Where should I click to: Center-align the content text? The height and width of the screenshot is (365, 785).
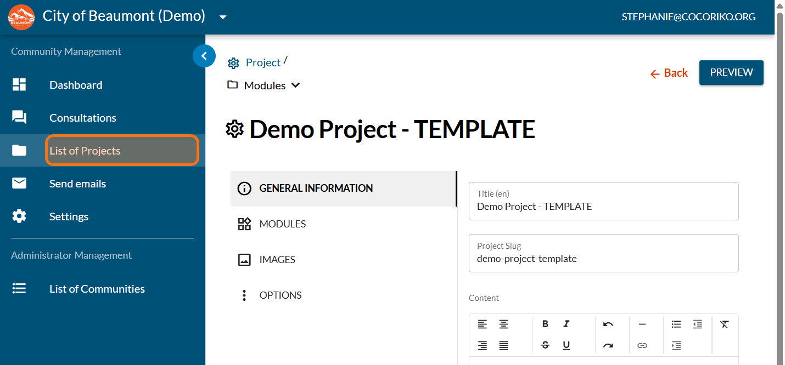503,324
